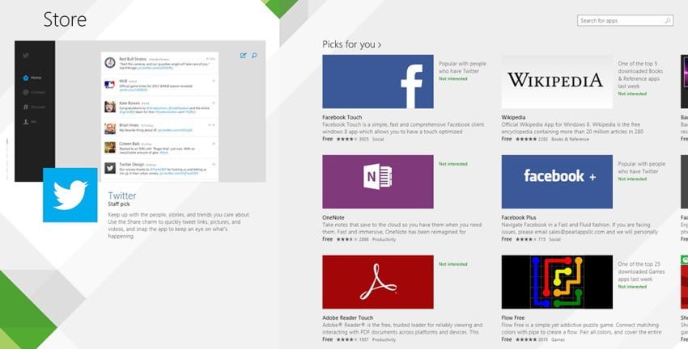
Task: Open the Twitter staff pick title link
Action: tap(122, 196)
